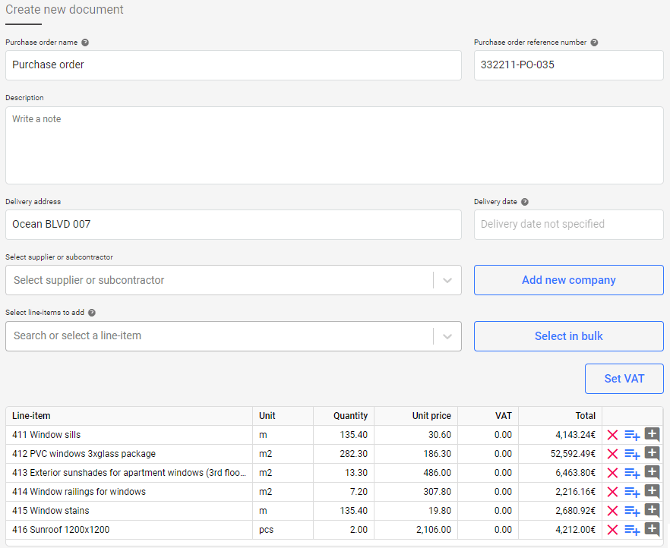Focus the reference number field 332211-PO-035
Viewport: 670px width, 548px height.
tap(569, 65)
